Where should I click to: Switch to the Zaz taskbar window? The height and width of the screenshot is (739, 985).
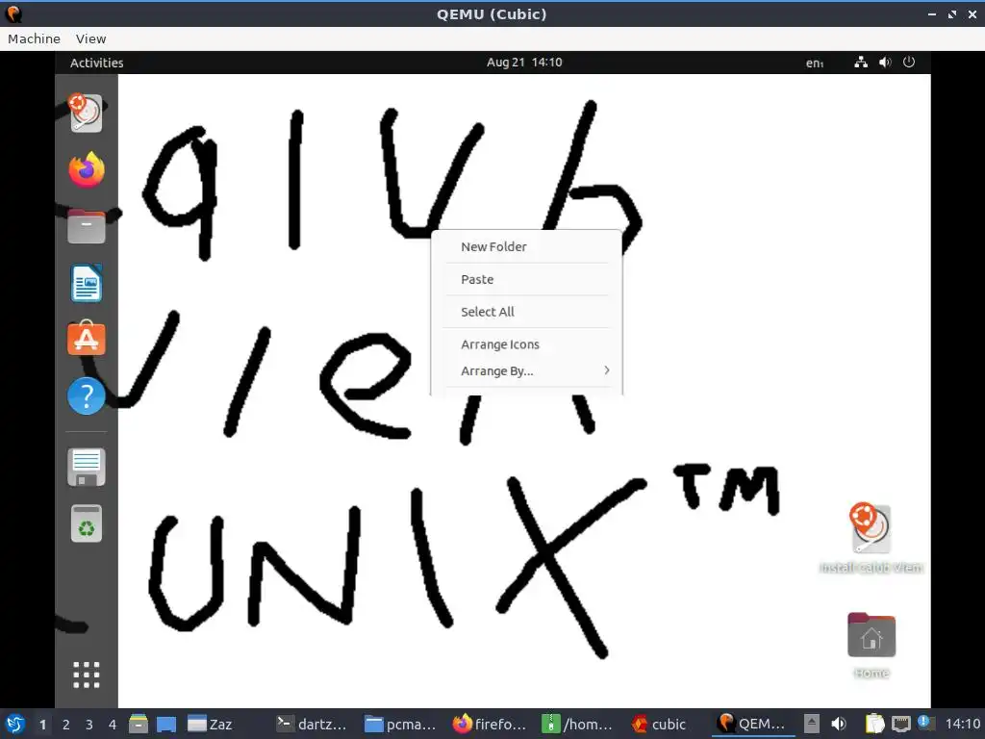pyautogui.click(x=211, y=724)
